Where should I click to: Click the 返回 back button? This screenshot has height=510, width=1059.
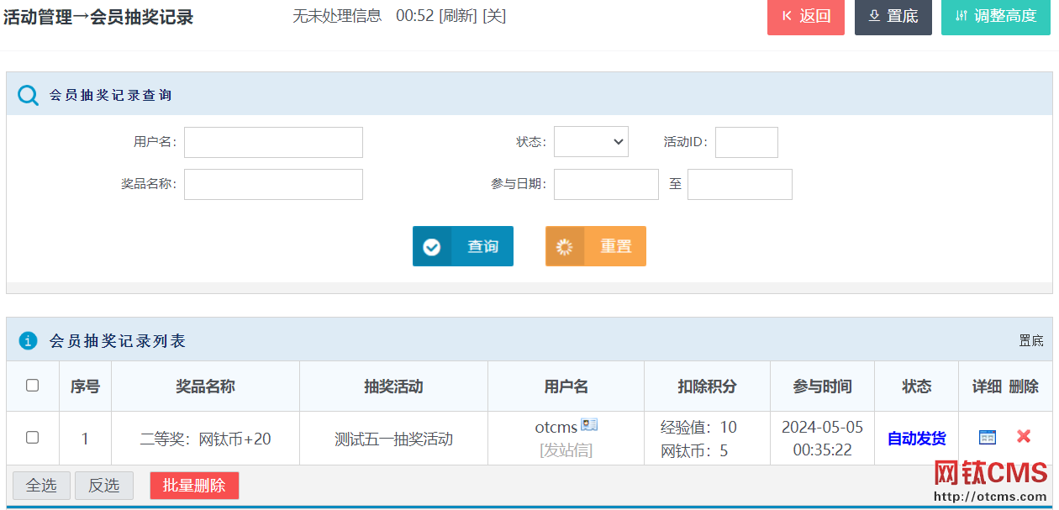(x=805, y=17)
